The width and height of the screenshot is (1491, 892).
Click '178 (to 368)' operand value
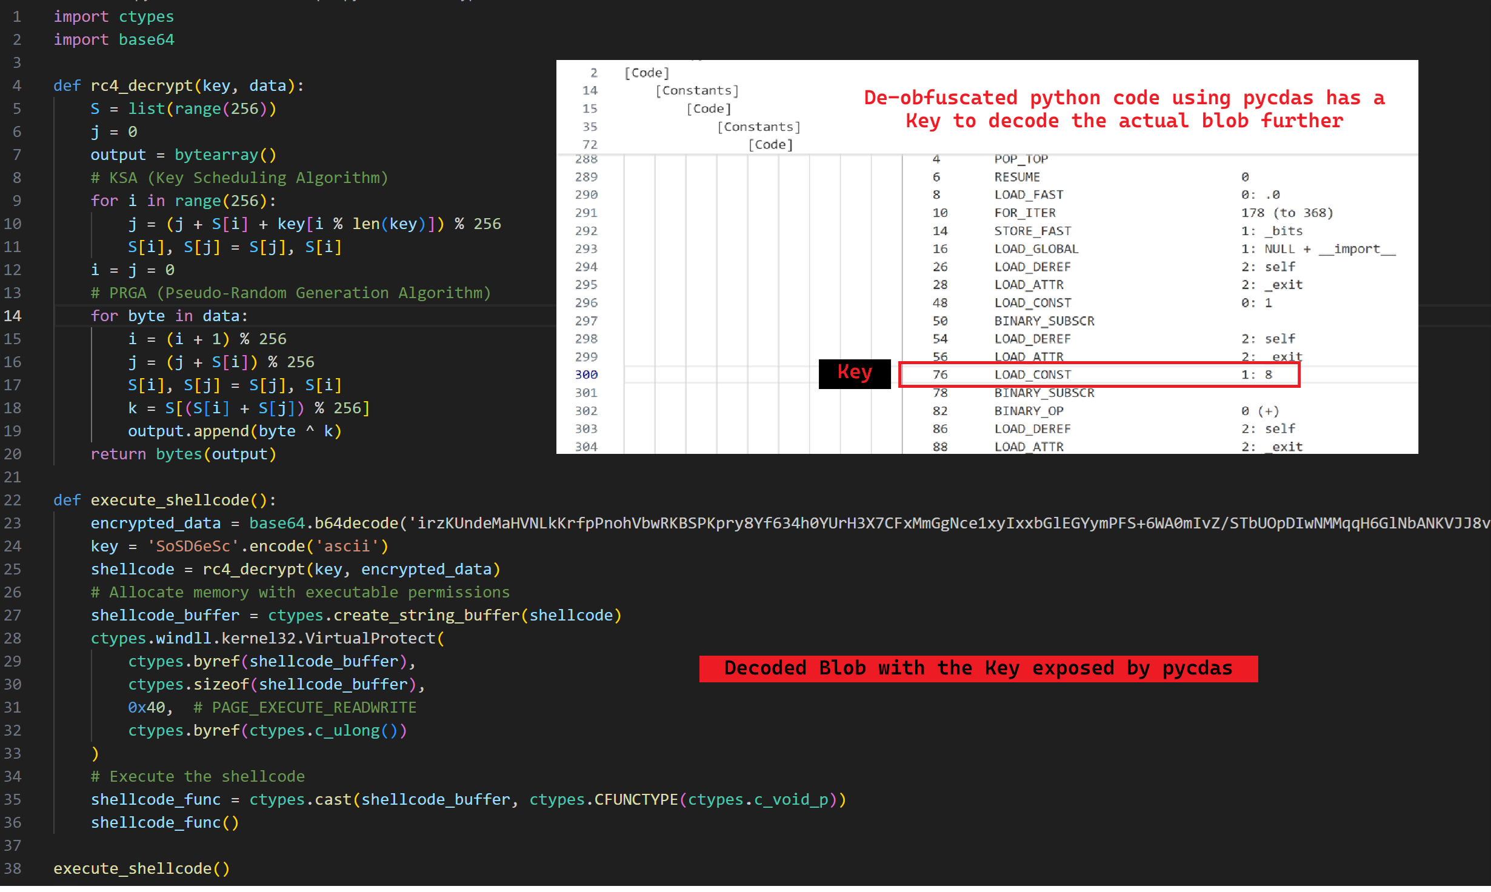pyautogui.click(x=1287, y=213)
